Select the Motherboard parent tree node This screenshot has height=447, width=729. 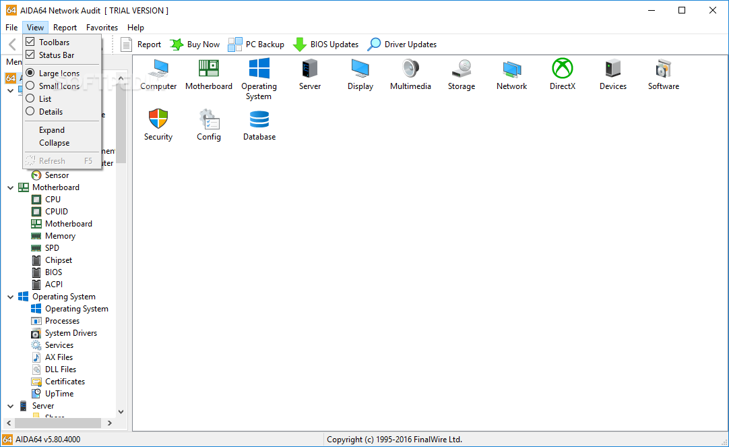point(49,187)
